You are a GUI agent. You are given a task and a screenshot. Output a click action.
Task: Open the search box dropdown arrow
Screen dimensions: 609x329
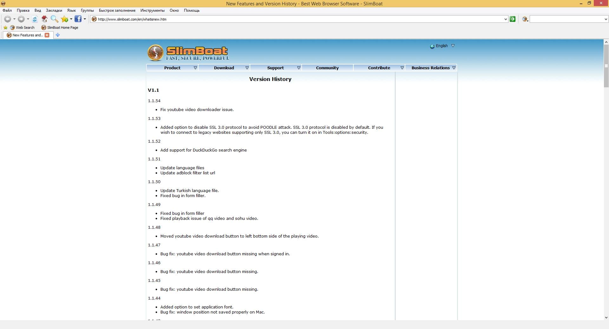point(606,19)
